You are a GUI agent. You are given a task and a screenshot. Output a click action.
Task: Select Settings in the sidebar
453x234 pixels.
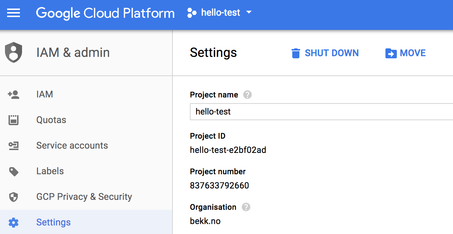point(86,222)
